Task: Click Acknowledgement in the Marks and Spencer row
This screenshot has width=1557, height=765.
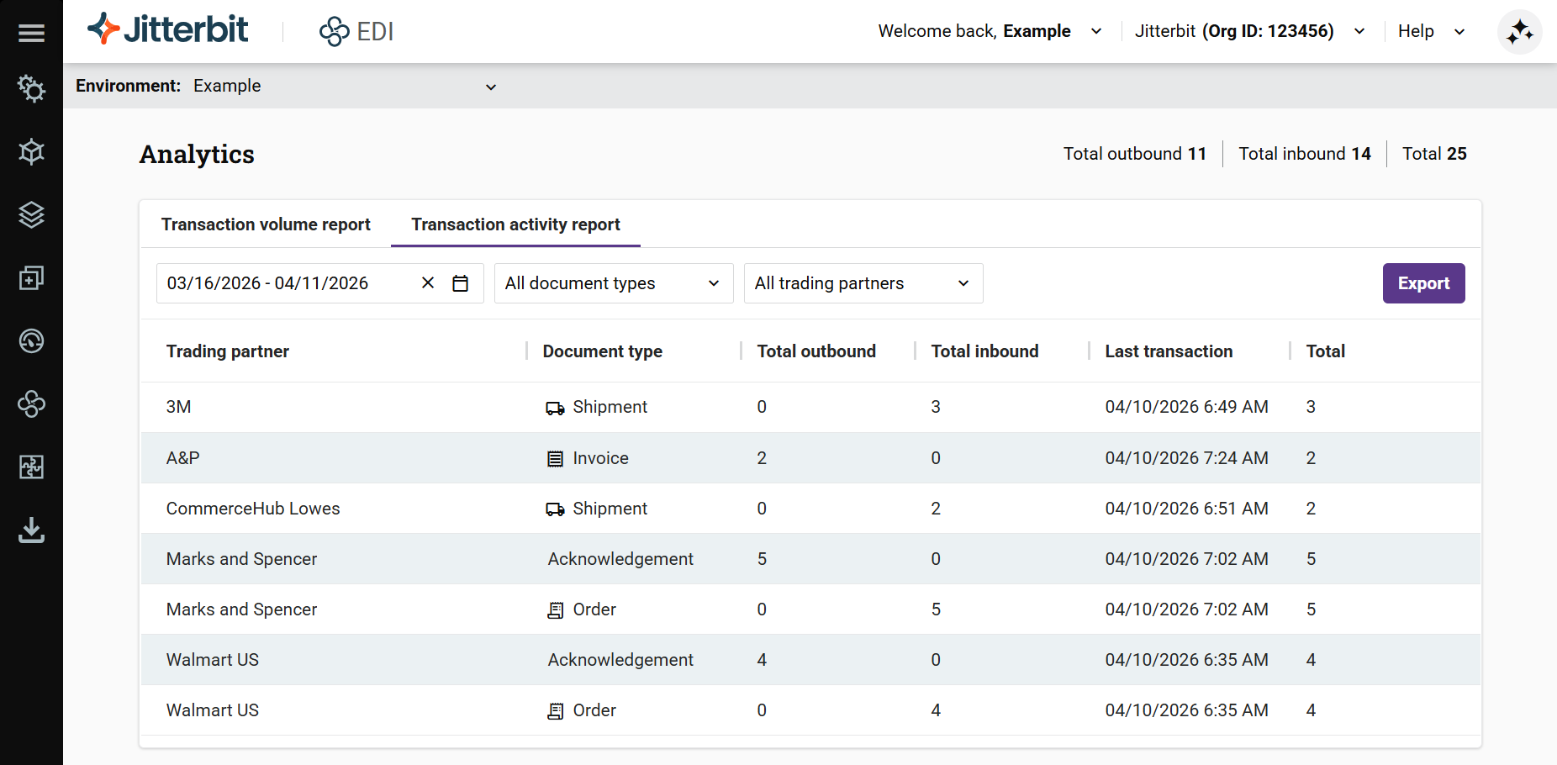Action: point(620,559)
